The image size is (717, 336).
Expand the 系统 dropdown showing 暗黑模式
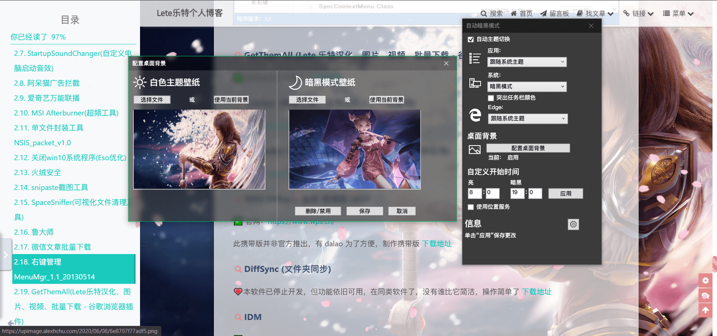click(x=527, y=86)
